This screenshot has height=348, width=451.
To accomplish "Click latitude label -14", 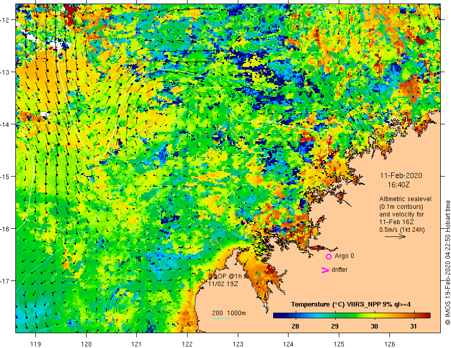I will (x=6, y=124).
